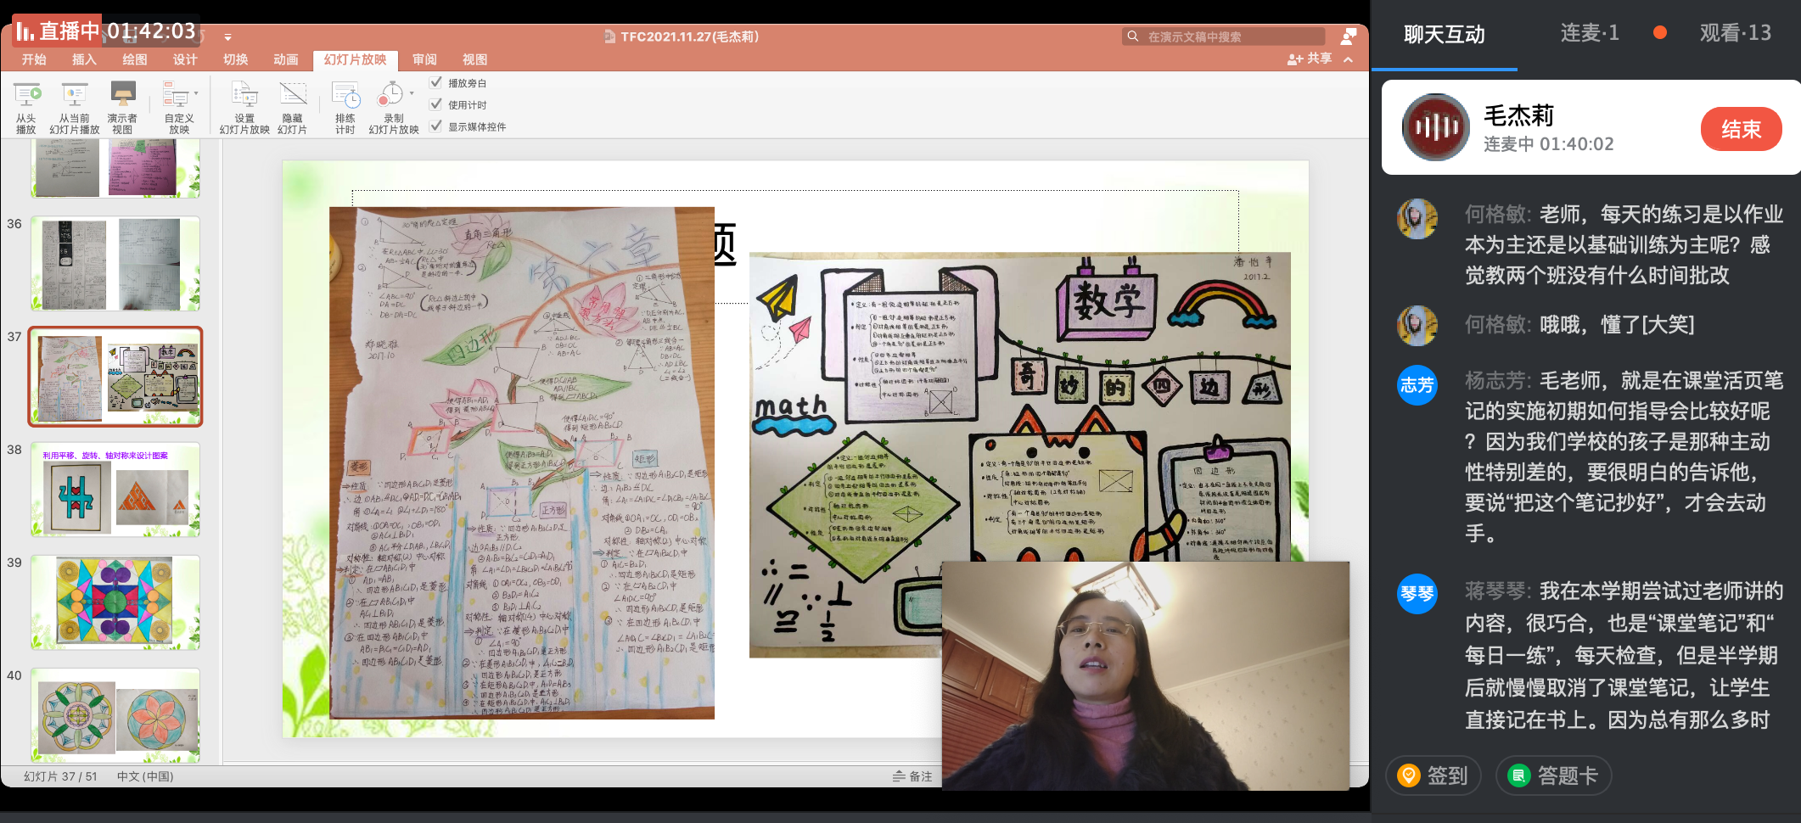Click the 在演示文稿中搜索 search field
Image resolution: width=1801 pixels, height=823 pixels.
(x=1231, y=36)
